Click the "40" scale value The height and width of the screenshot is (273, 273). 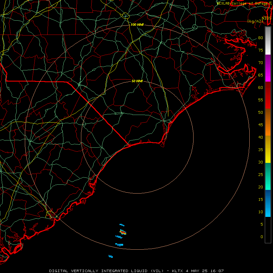point(261,137)
